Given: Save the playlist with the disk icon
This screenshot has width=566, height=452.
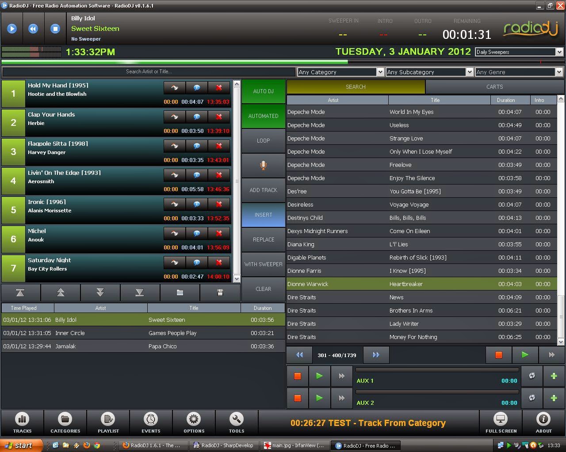Looking at the screenshot, I should pos(220,293).
